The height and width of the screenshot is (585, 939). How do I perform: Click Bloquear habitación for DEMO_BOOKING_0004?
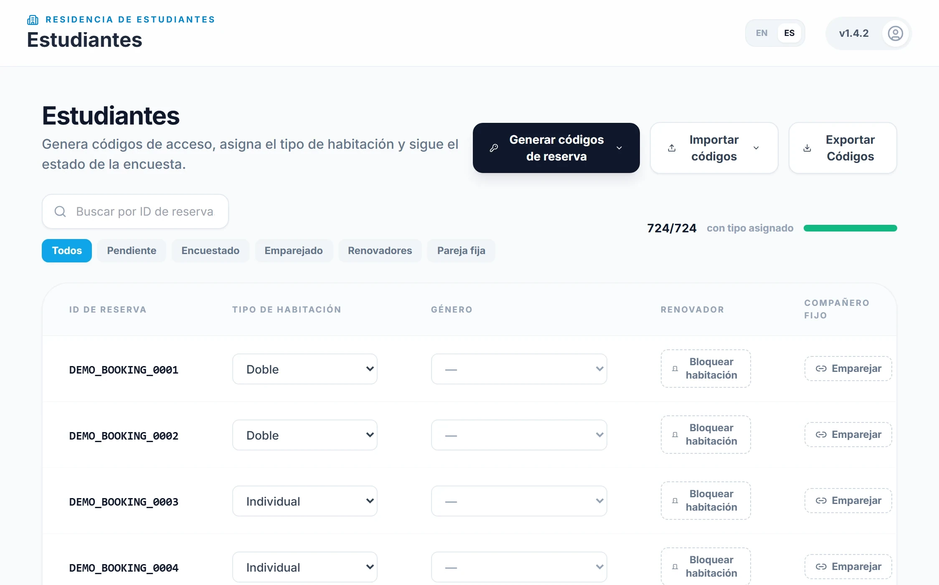(x=706, y=567)
